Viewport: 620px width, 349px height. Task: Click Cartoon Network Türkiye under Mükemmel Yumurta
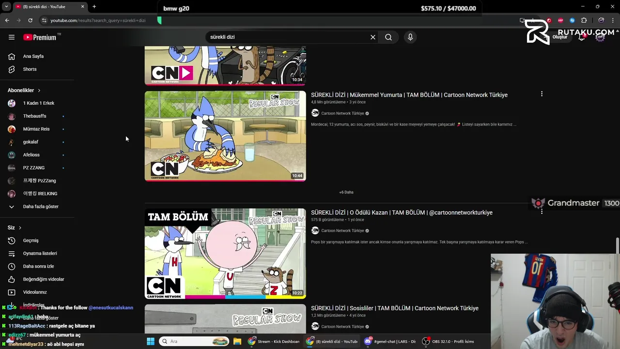pyautogui.click(x=342, y=113)
